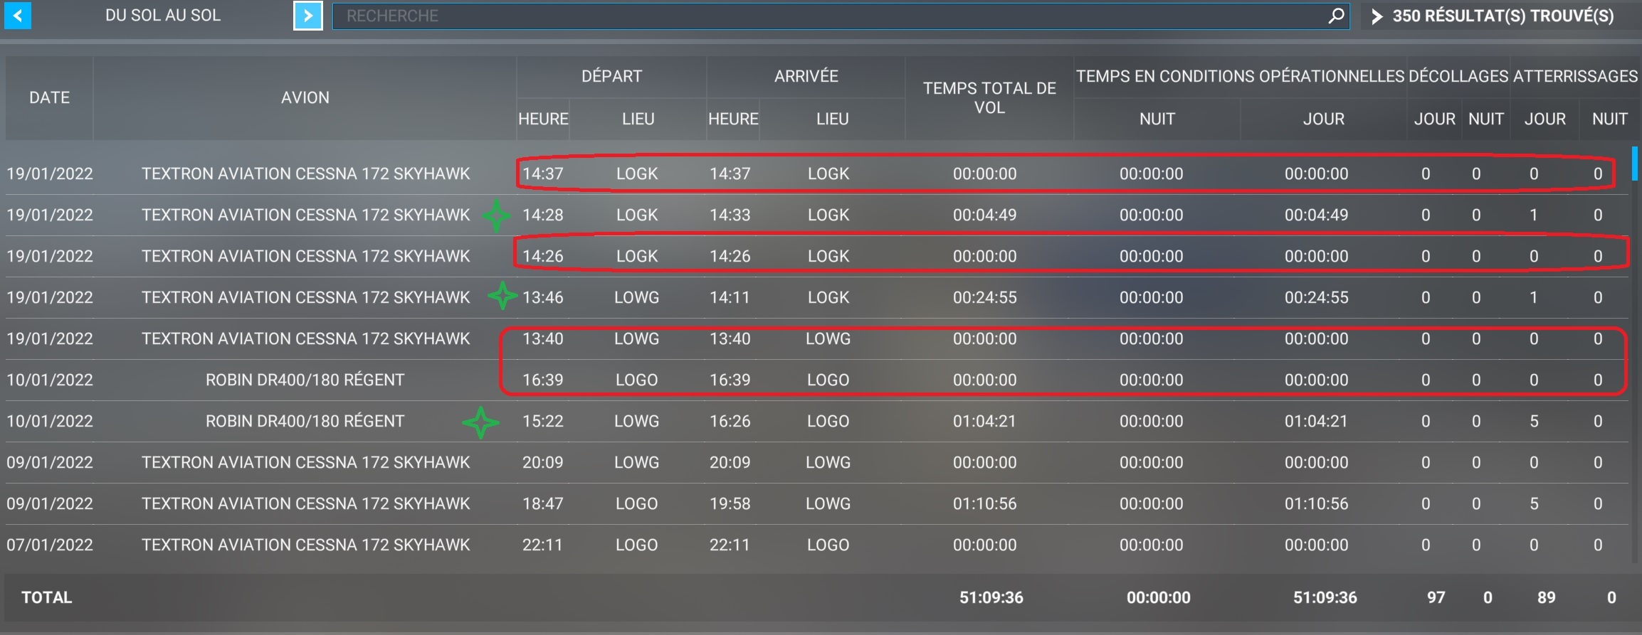Click the Départ column group header

click(611, 76)
